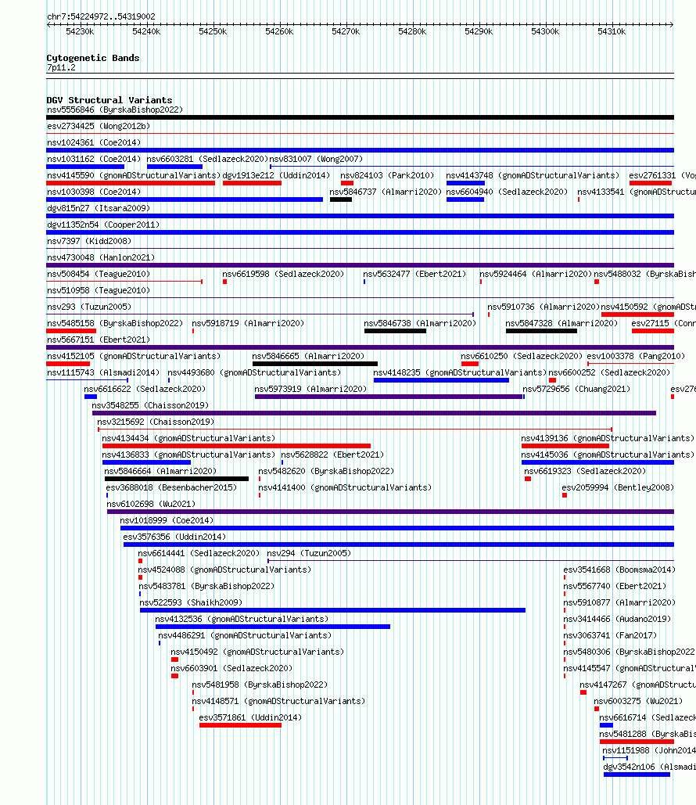The height and width of the screenshot is (805, 696).
Task: Click esv2059994 (Bentley2008) label
Action: click(x=618, y=487)
